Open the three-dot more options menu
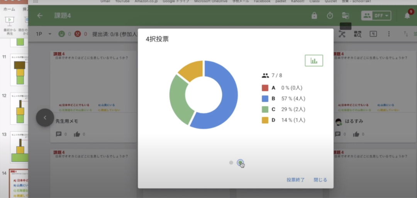 [389, 34]
